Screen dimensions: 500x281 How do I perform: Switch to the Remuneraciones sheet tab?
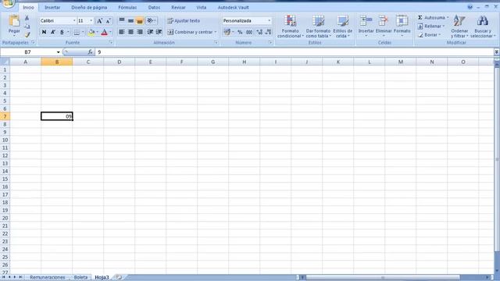48,278
